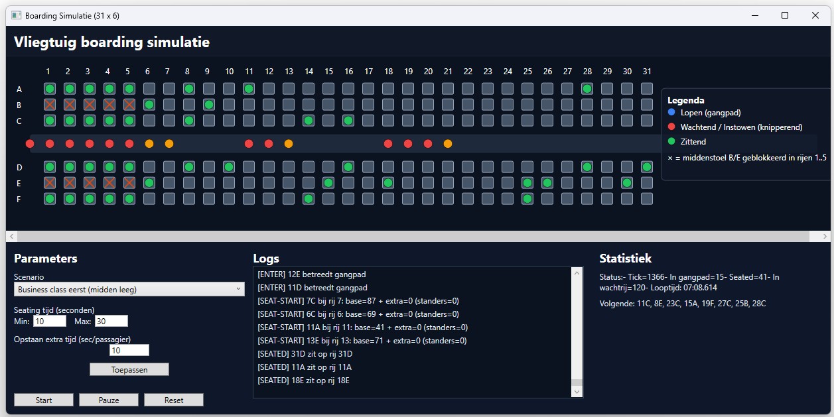Reset the boarding simulation

tap(174, 400)
